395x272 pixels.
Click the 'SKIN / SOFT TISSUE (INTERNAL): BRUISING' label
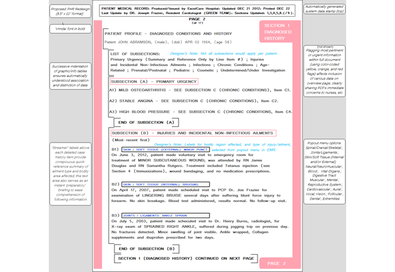point(166,185)
